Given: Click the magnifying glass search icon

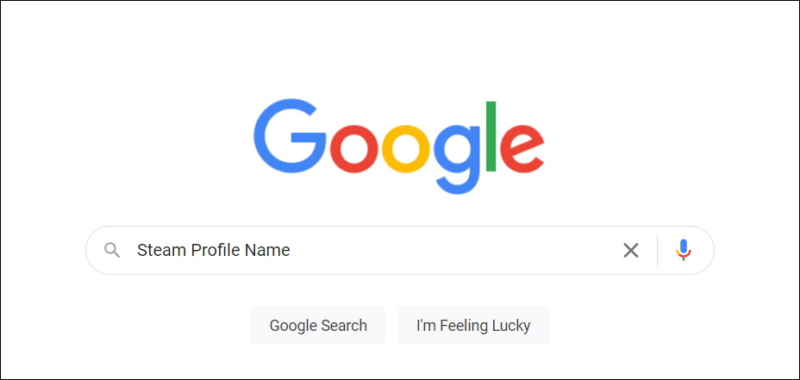Looking at the screenshot, I should click(x=112, y=250).
